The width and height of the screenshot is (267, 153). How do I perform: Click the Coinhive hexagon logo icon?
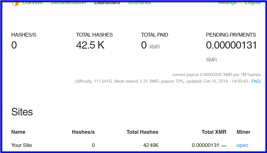coord(15,3)
